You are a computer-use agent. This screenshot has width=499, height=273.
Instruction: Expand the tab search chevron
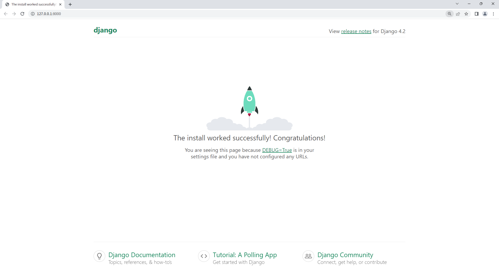click(x=457, y=4)
